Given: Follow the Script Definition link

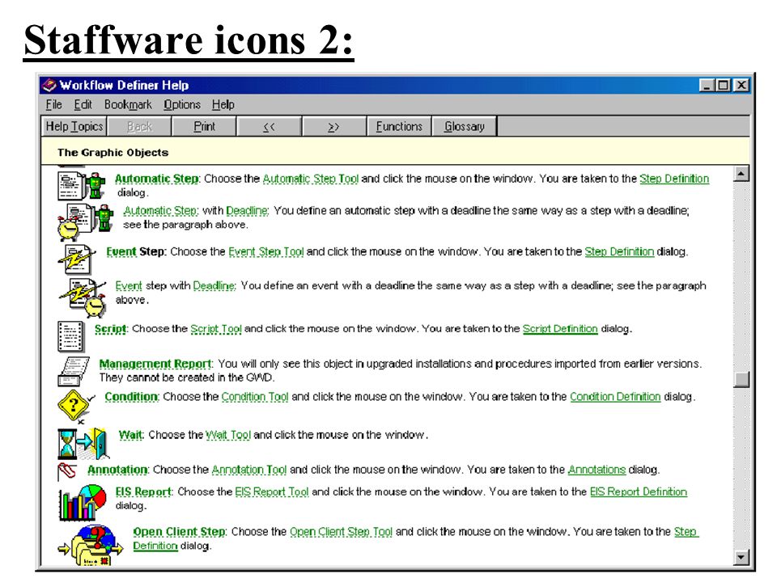Looking at the screenshot, I should [x=560, y=329].
